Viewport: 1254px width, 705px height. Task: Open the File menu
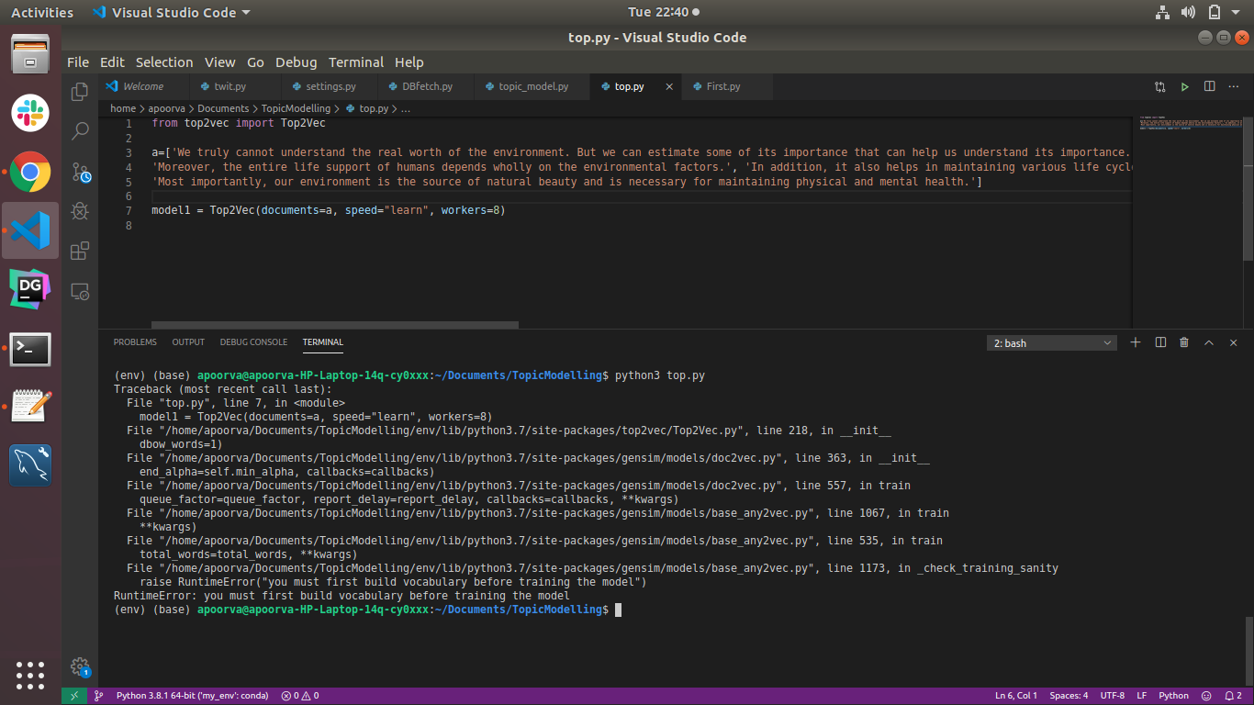(x=78, y=62)
